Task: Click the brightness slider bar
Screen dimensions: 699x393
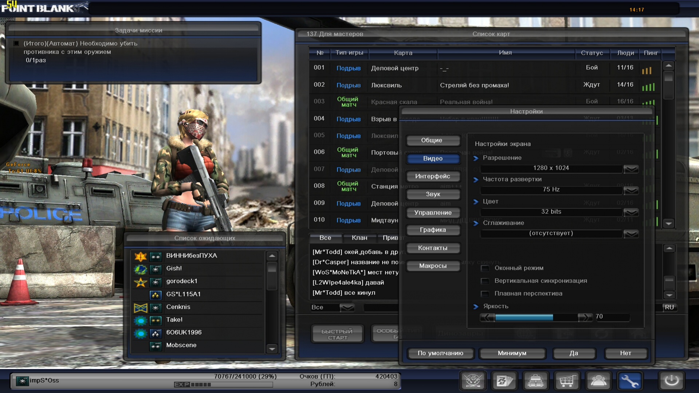Action: pos(536,317)
